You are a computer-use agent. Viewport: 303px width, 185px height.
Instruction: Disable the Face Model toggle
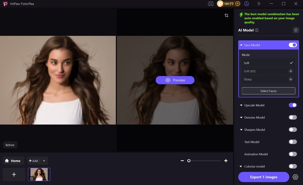coord(293,45)
